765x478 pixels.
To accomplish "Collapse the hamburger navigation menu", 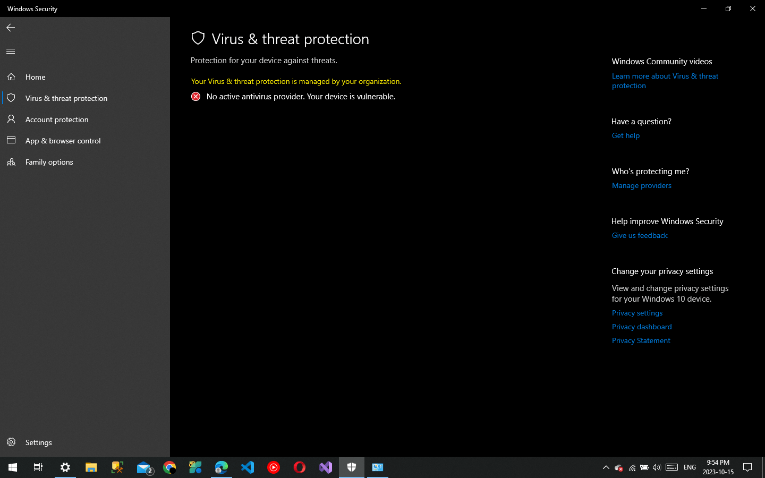I will (x=11, y=51).
